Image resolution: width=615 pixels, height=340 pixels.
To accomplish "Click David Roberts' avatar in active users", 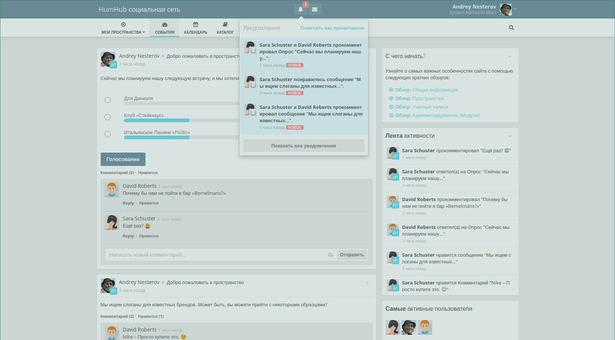I will tap(424, 327).
